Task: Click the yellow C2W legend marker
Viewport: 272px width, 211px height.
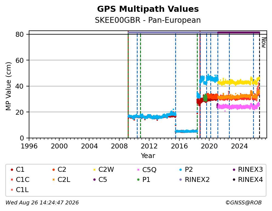Action: tap(94, 170)
